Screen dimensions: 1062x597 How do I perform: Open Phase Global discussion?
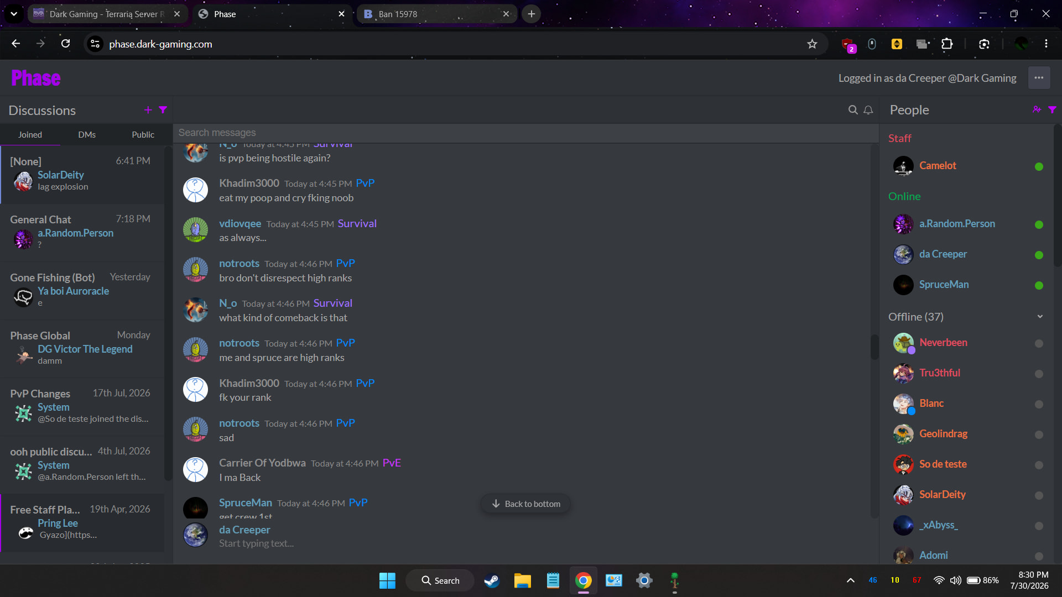[x=82, y=349]
